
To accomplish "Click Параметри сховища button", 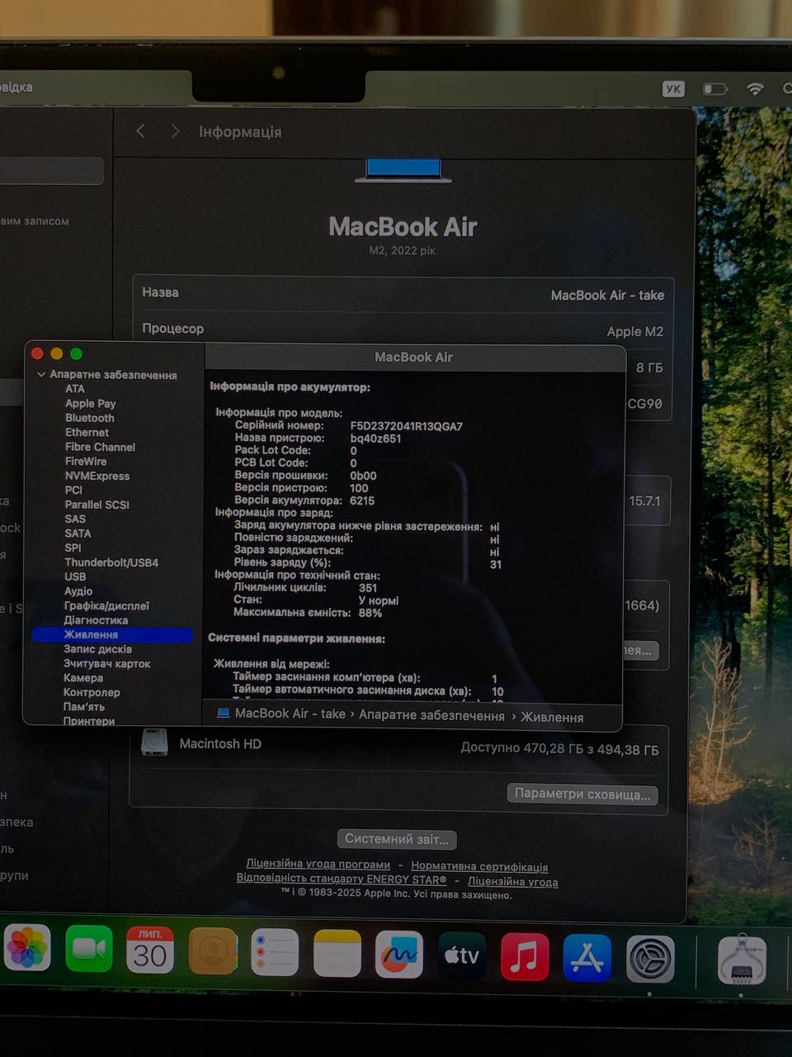I will (582, 794).
